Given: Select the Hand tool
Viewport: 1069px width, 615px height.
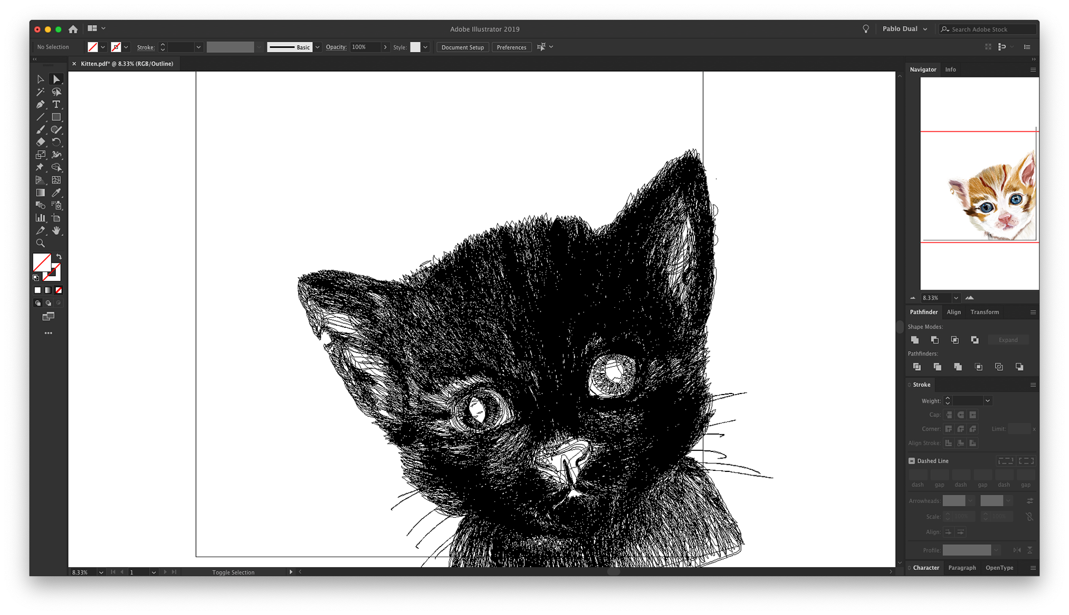Looking at the screenshot, I should point(56,230).
